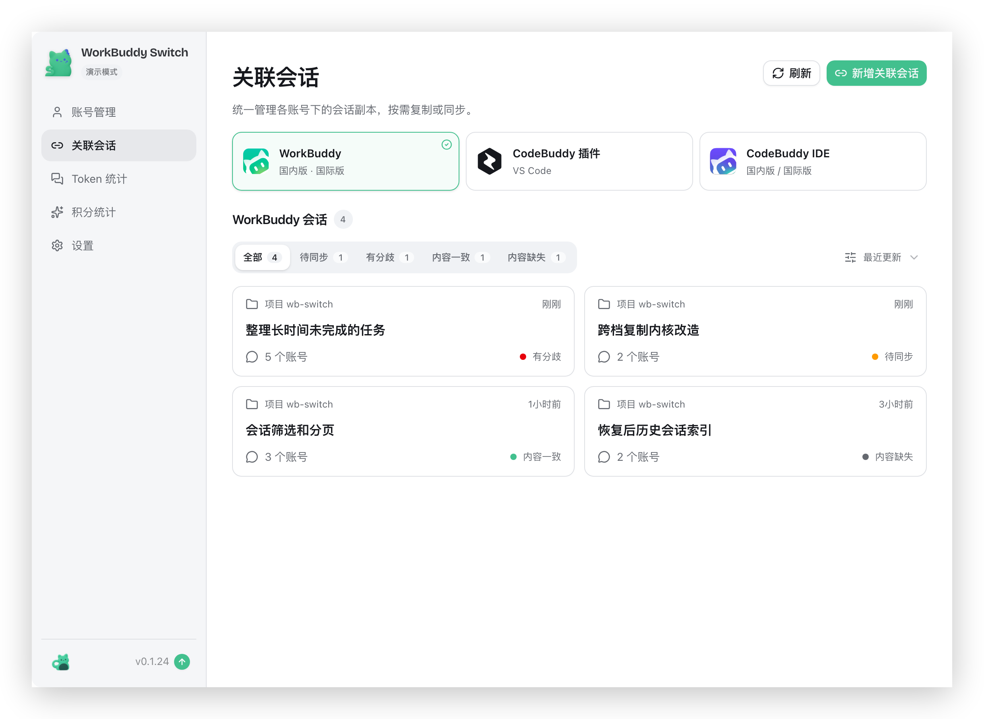
Task: Open 设置 gear entry
Action: [x=118, y=245]
